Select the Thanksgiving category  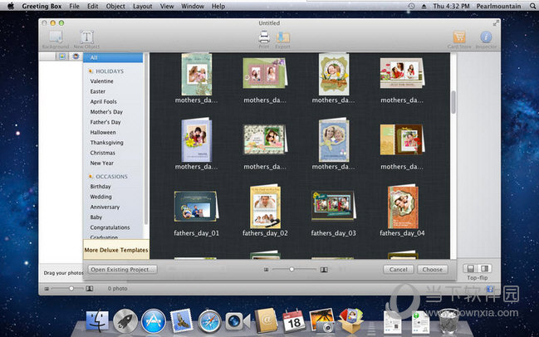point(106,143)
